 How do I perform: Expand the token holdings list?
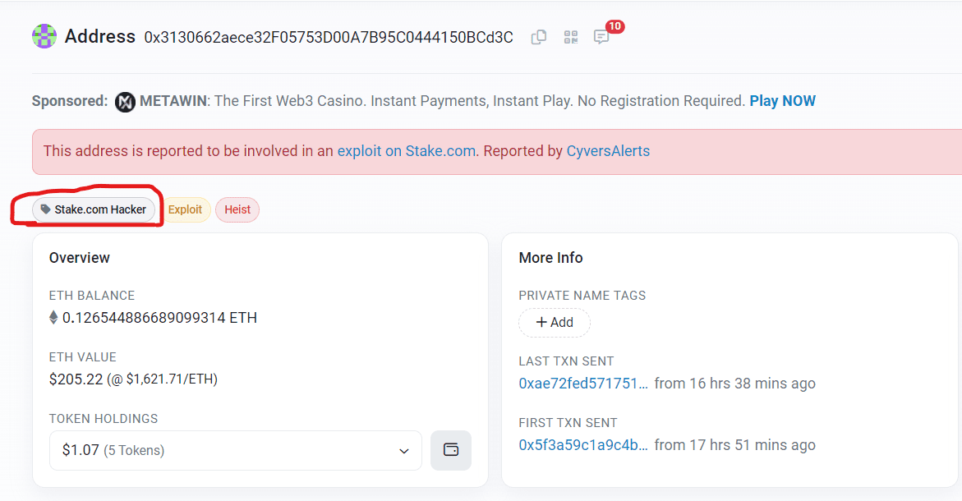tap(235, 450)
